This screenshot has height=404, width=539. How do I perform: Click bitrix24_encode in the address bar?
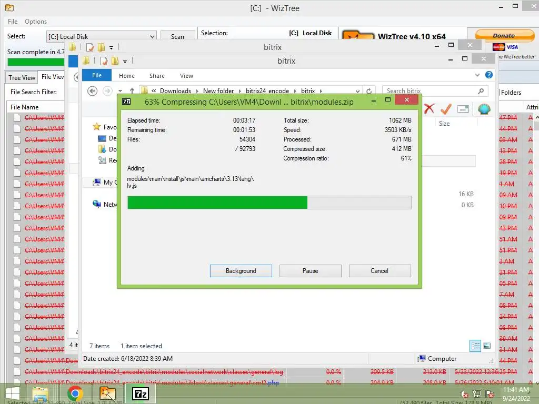[x=267, y=91]
